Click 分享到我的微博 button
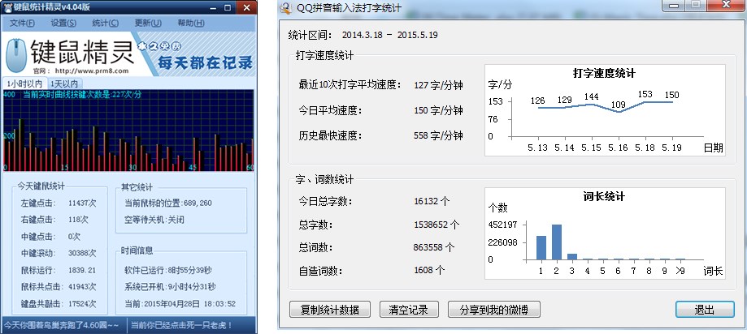Screen dimensions: 747x334 click(x=494, y=310)
